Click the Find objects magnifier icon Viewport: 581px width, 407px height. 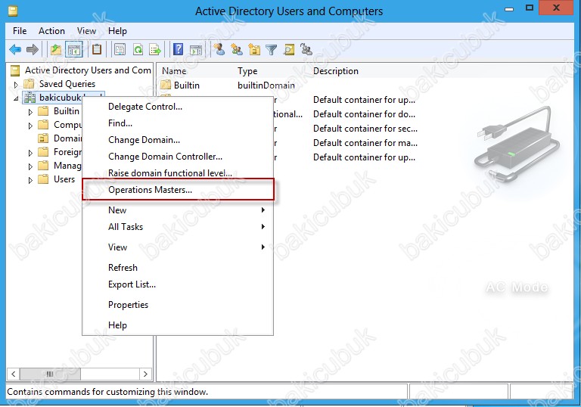click(x=289, y=49)
